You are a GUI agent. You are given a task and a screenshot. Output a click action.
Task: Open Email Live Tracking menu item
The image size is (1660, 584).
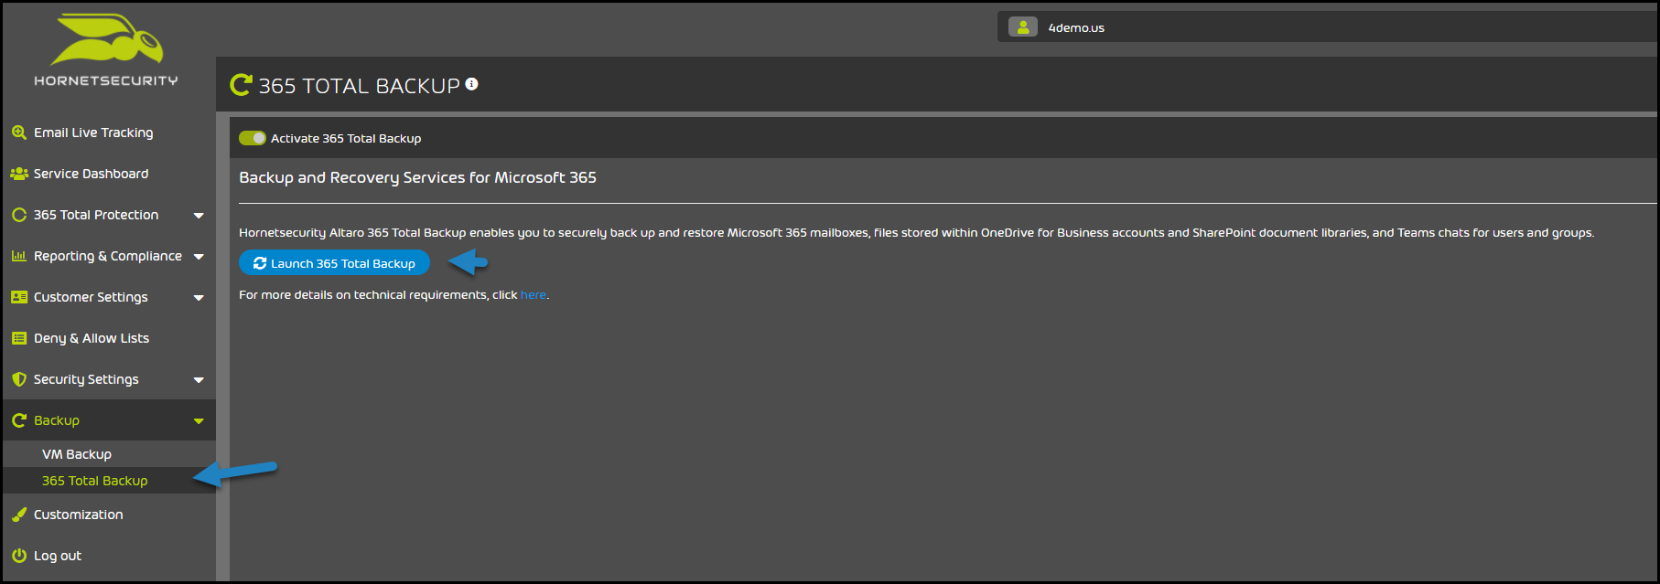[109, 133]
